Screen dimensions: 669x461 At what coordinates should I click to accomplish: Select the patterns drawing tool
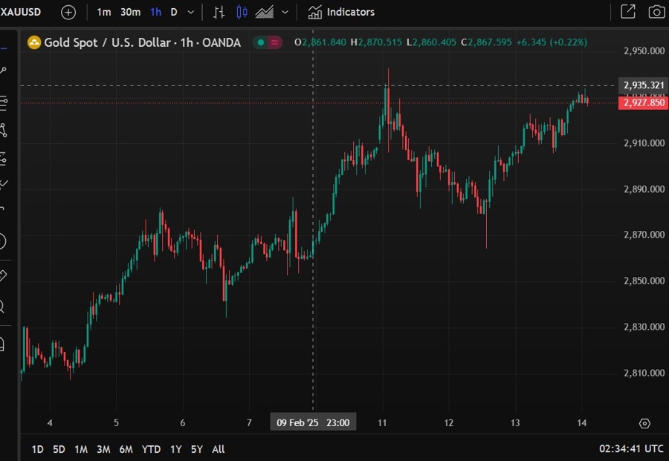point(3,131)
